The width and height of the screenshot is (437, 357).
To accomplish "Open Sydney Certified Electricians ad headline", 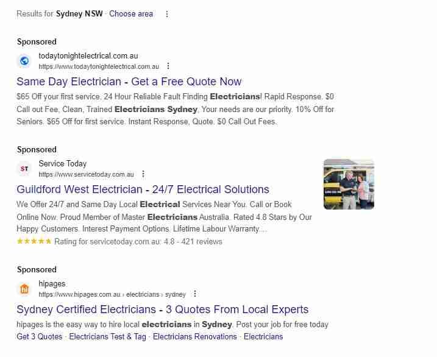I will point(163,309).
